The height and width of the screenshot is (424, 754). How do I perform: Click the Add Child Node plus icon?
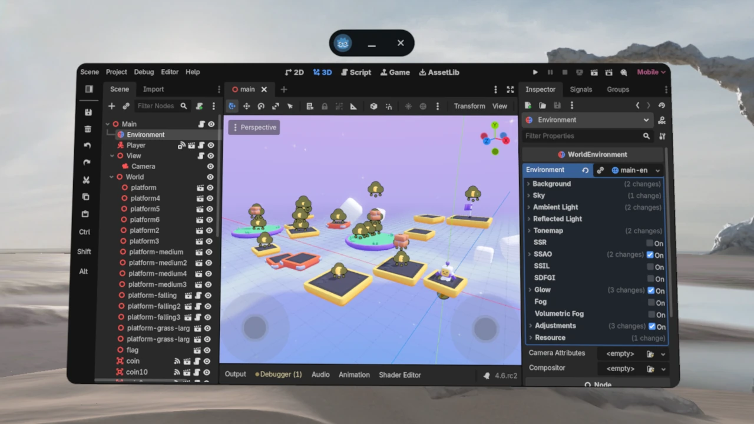click(111, 106)
